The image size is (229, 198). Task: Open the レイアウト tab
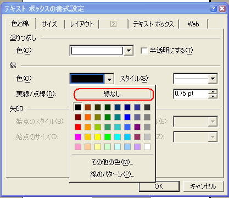[x=82, y=24]
